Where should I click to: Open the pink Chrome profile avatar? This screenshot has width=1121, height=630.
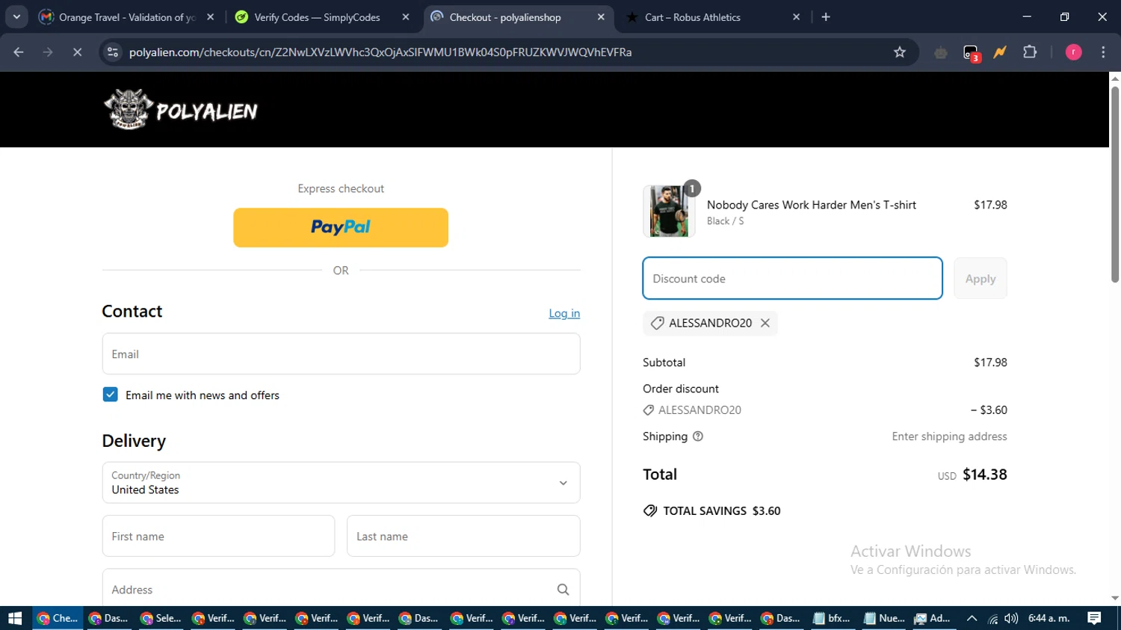pyautogui.click(x=1073, y=52)
